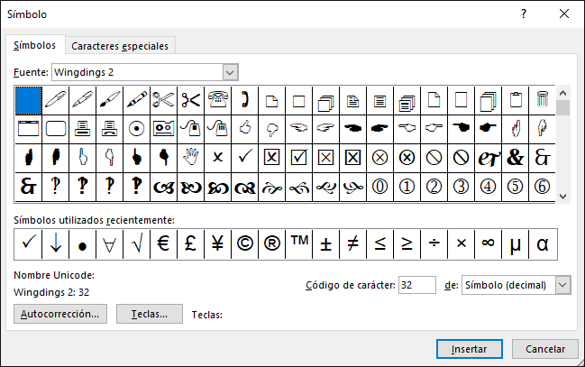Select the boxed checkmark symbol
This screenshot has width=585, height=367.
pos(299,157)
